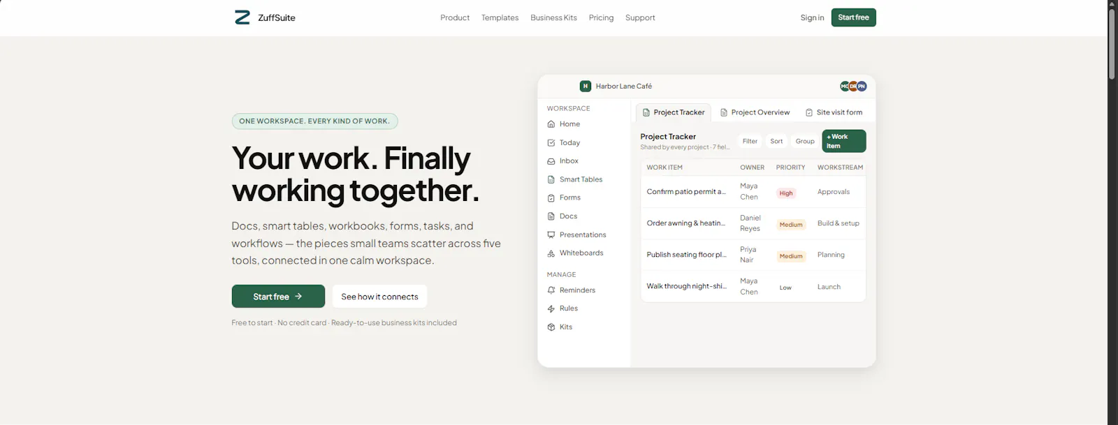
Task: Click the Planning workstream cell
Action: [831, 255]
